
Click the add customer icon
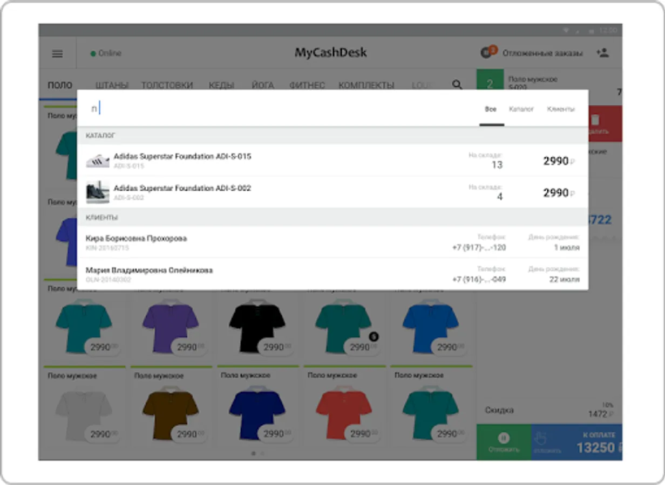click(603, 53)
